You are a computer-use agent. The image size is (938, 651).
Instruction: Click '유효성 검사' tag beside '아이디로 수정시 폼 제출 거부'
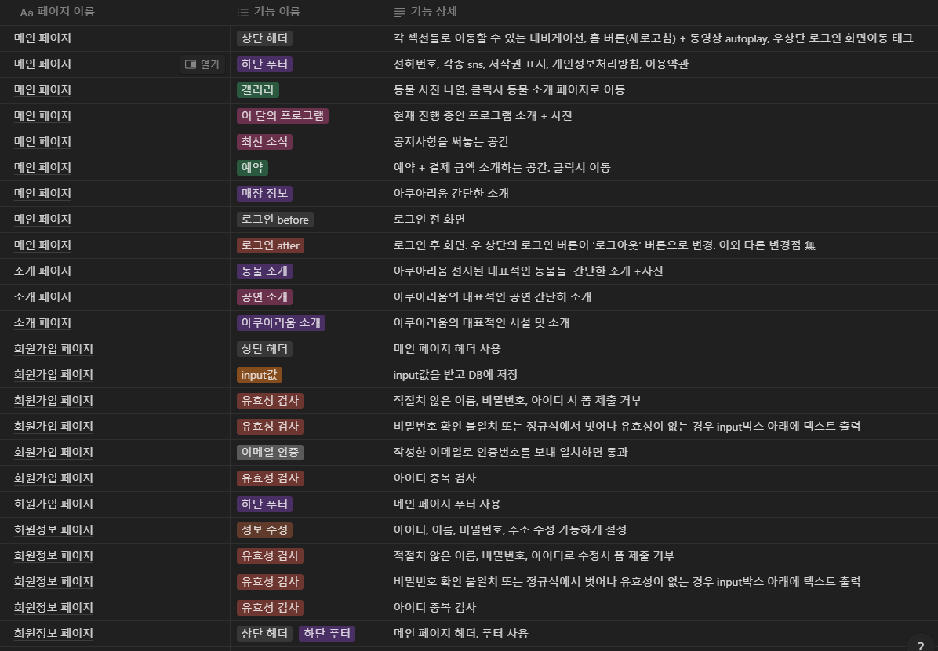point(270,556)
